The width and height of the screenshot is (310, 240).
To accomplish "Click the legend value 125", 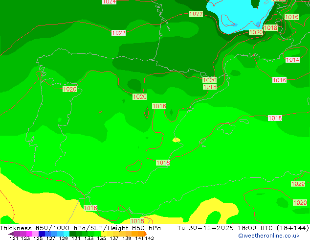I will tap(38, 238).
